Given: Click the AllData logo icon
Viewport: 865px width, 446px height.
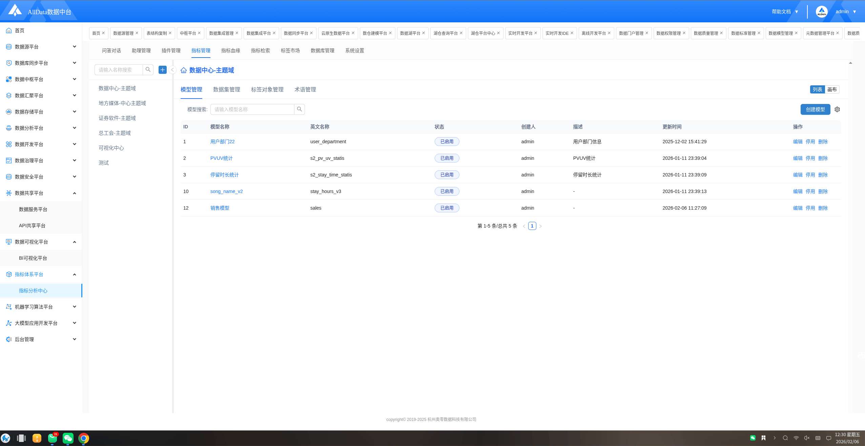Looking at the screenshot, I should [15, 10].
